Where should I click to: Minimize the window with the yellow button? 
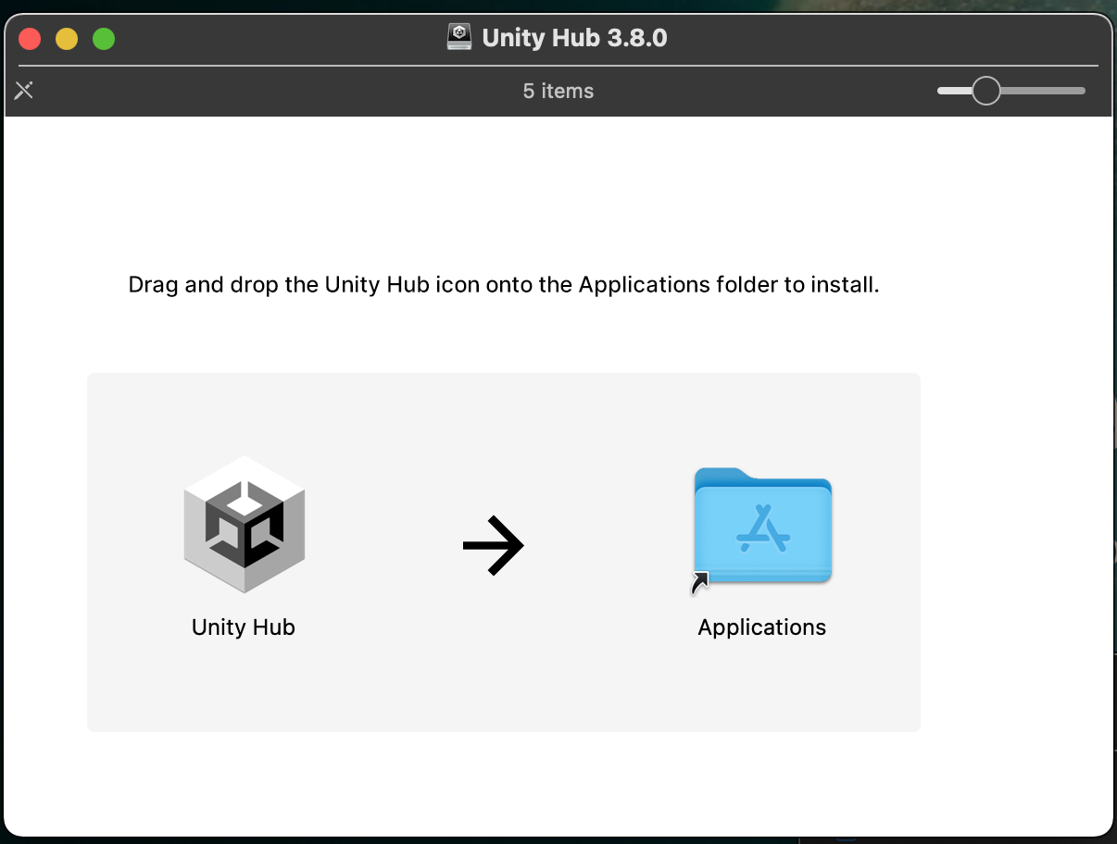coord(67,39)
